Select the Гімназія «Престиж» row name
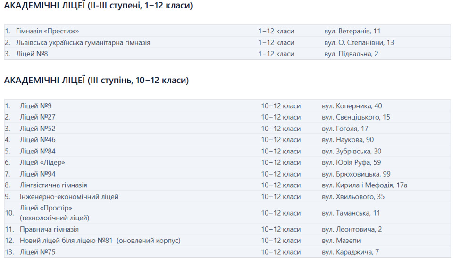The height and width of the screenshot is (258, 453). (x=47, y=31)
